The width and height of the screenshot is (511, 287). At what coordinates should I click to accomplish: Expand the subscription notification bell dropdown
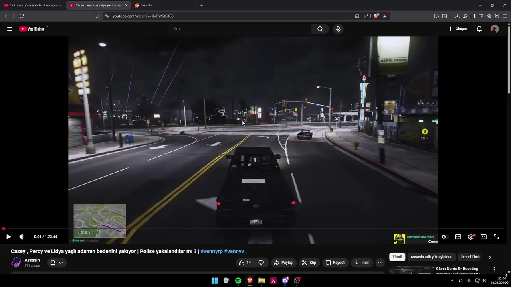(x=57, y=263)
